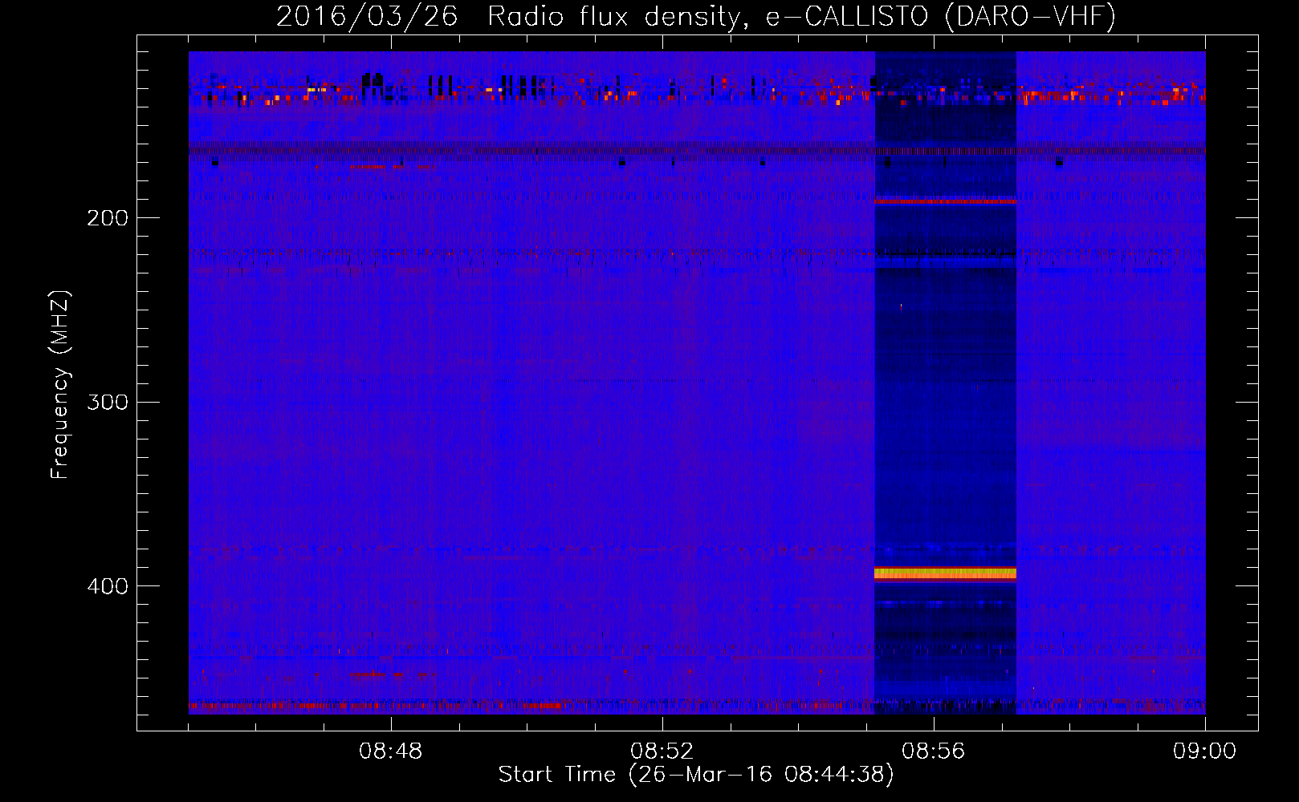The image size is (1299, 802).
Task: Click the 300 frequency tick label
Action: 108,402
